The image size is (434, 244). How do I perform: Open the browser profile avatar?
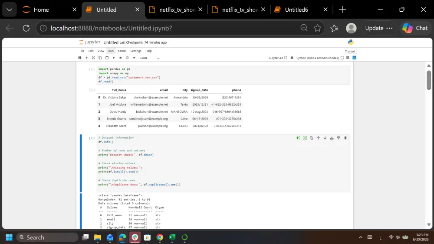point(351,28)
